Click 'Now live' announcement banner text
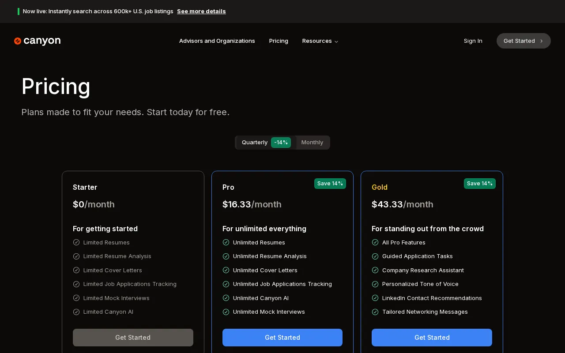The height and width of the screenshot is (353, 565). point(98,11)
